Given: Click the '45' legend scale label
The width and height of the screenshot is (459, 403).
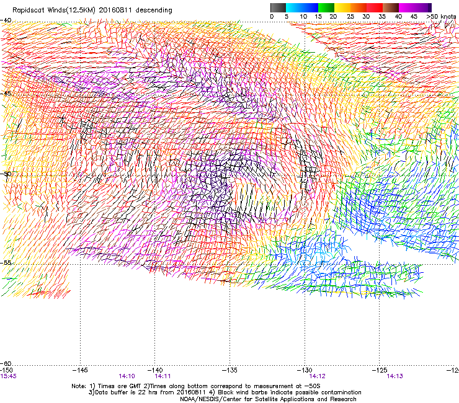Looking at the screenshot, I should pos(414,17).
